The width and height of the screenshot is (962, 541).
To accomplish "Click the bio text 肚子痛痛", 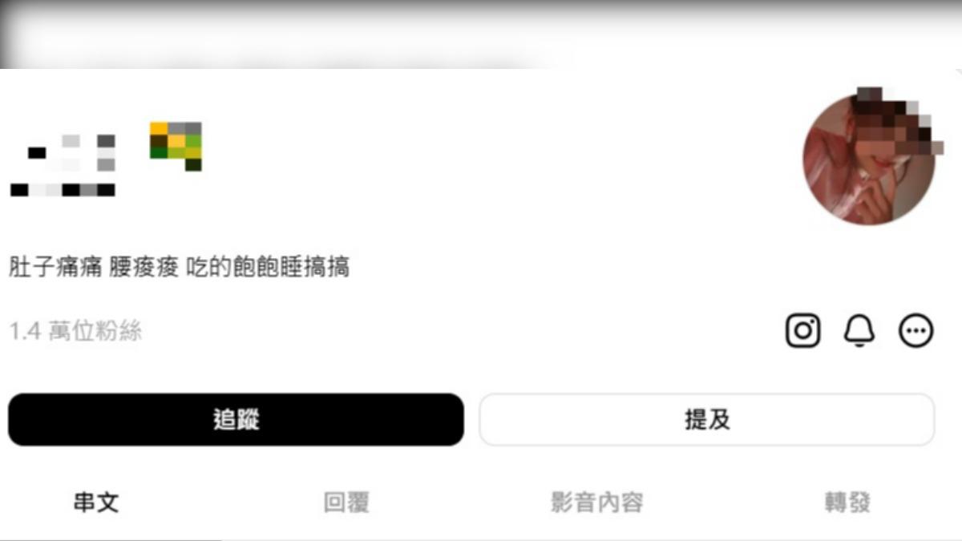I will click(55, 267).
